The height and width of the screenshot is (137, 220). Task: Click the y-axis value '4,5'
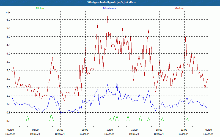pos(9,45)
